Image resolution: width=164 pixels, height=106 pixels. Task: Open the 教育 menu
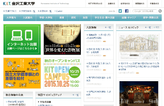click(62, 18)
